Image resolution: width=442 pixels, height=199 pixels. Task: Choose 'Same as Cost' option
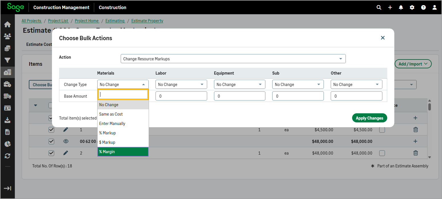point(123,114)
